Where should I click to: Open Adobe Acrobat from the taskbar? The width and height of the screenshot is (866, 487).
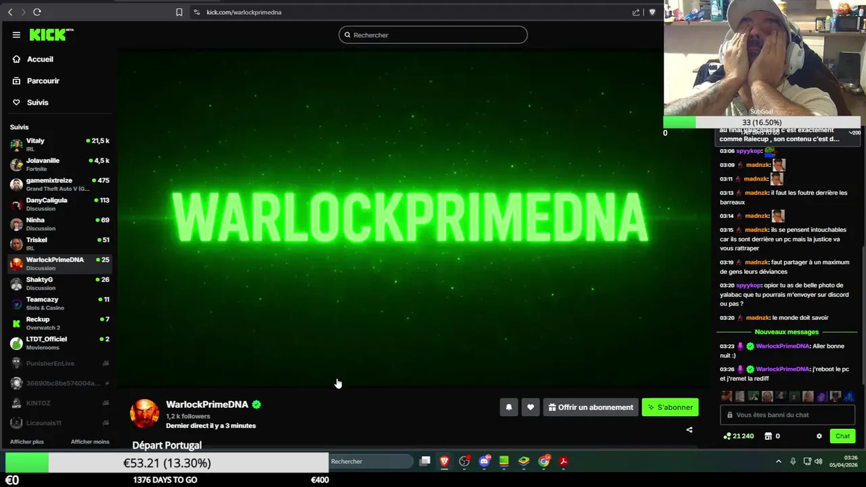(564, 461)
